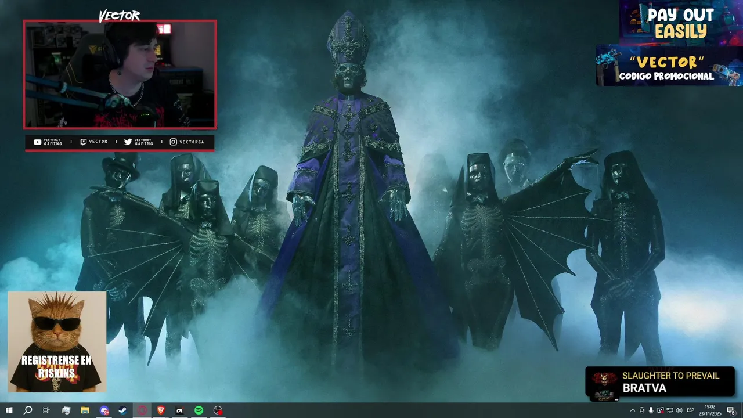Click the YouTube Vectorat Gaming label
743x418 pixels.
48,142
